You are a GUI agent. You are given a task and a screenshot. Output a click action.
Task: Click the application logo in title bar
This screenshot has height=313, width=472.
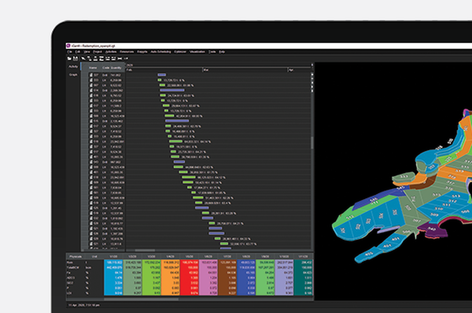[68, 46]
